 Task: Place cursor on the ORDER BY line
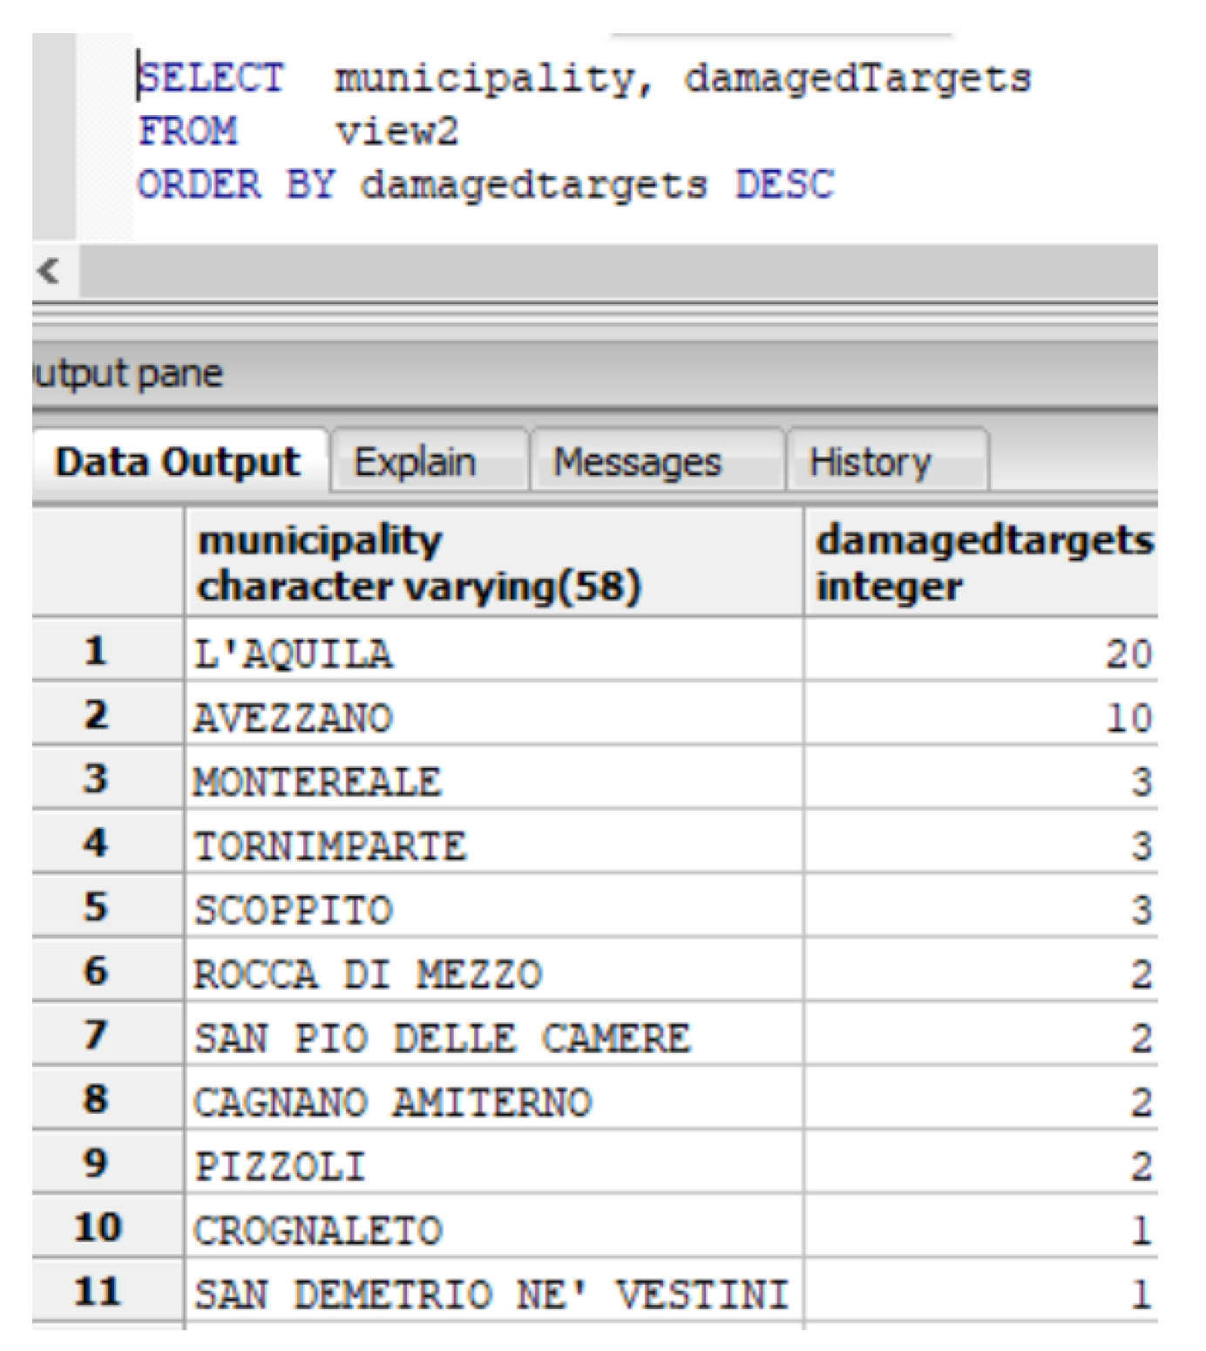[x=485, y=185]
